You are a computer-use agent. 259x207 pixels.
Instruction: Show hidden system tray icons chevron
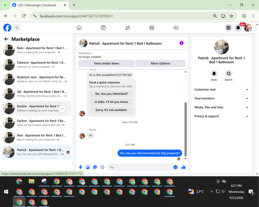click(212, 191)
